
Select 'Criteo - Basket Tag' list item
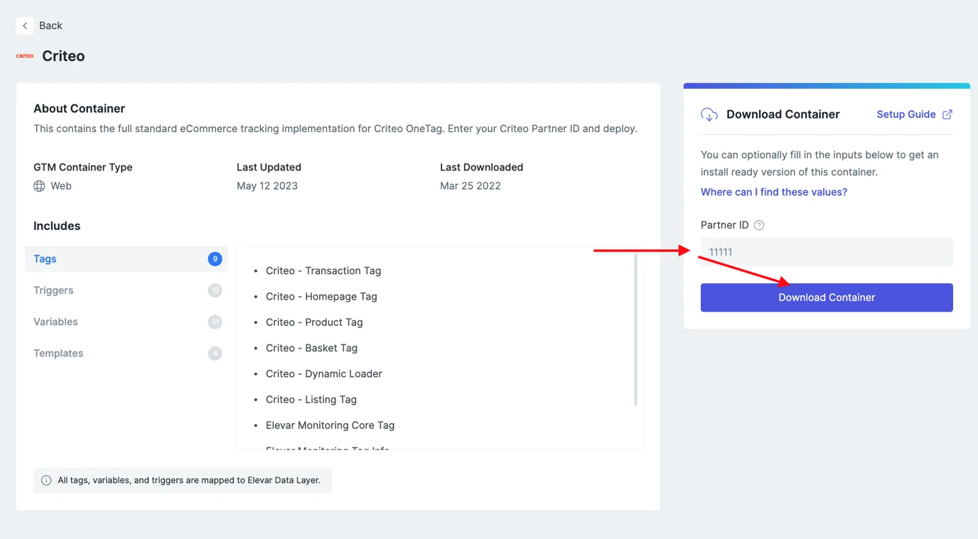[x=311, y=348]
